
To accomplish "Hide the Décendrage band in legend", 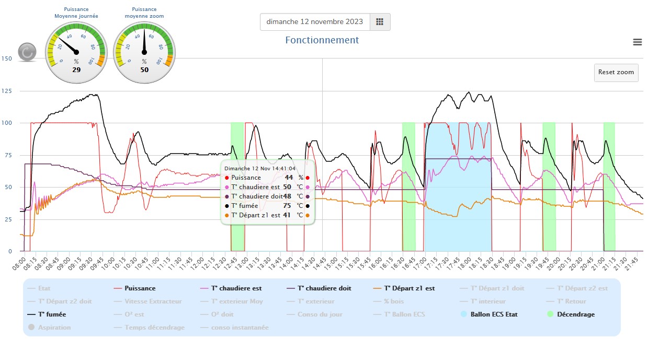I will (571, 314).
